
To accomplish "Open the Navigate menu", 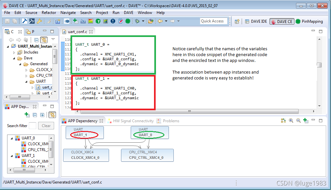I will pos(68,13).
